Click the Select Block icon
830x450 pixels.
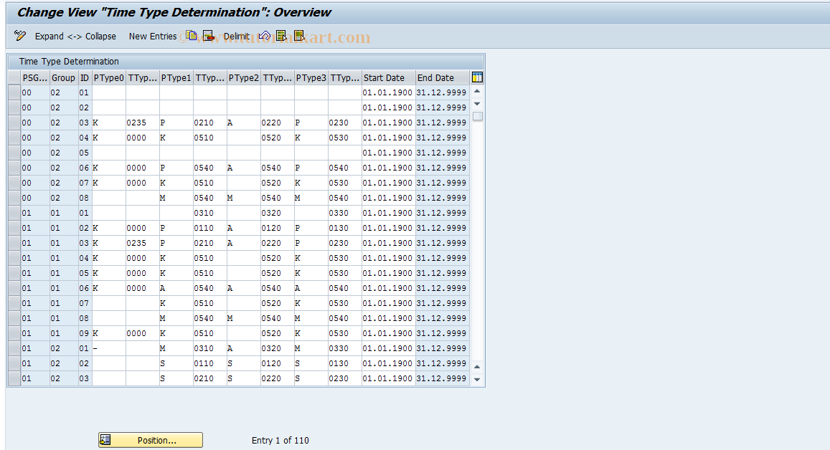click(x=300, y=36)
